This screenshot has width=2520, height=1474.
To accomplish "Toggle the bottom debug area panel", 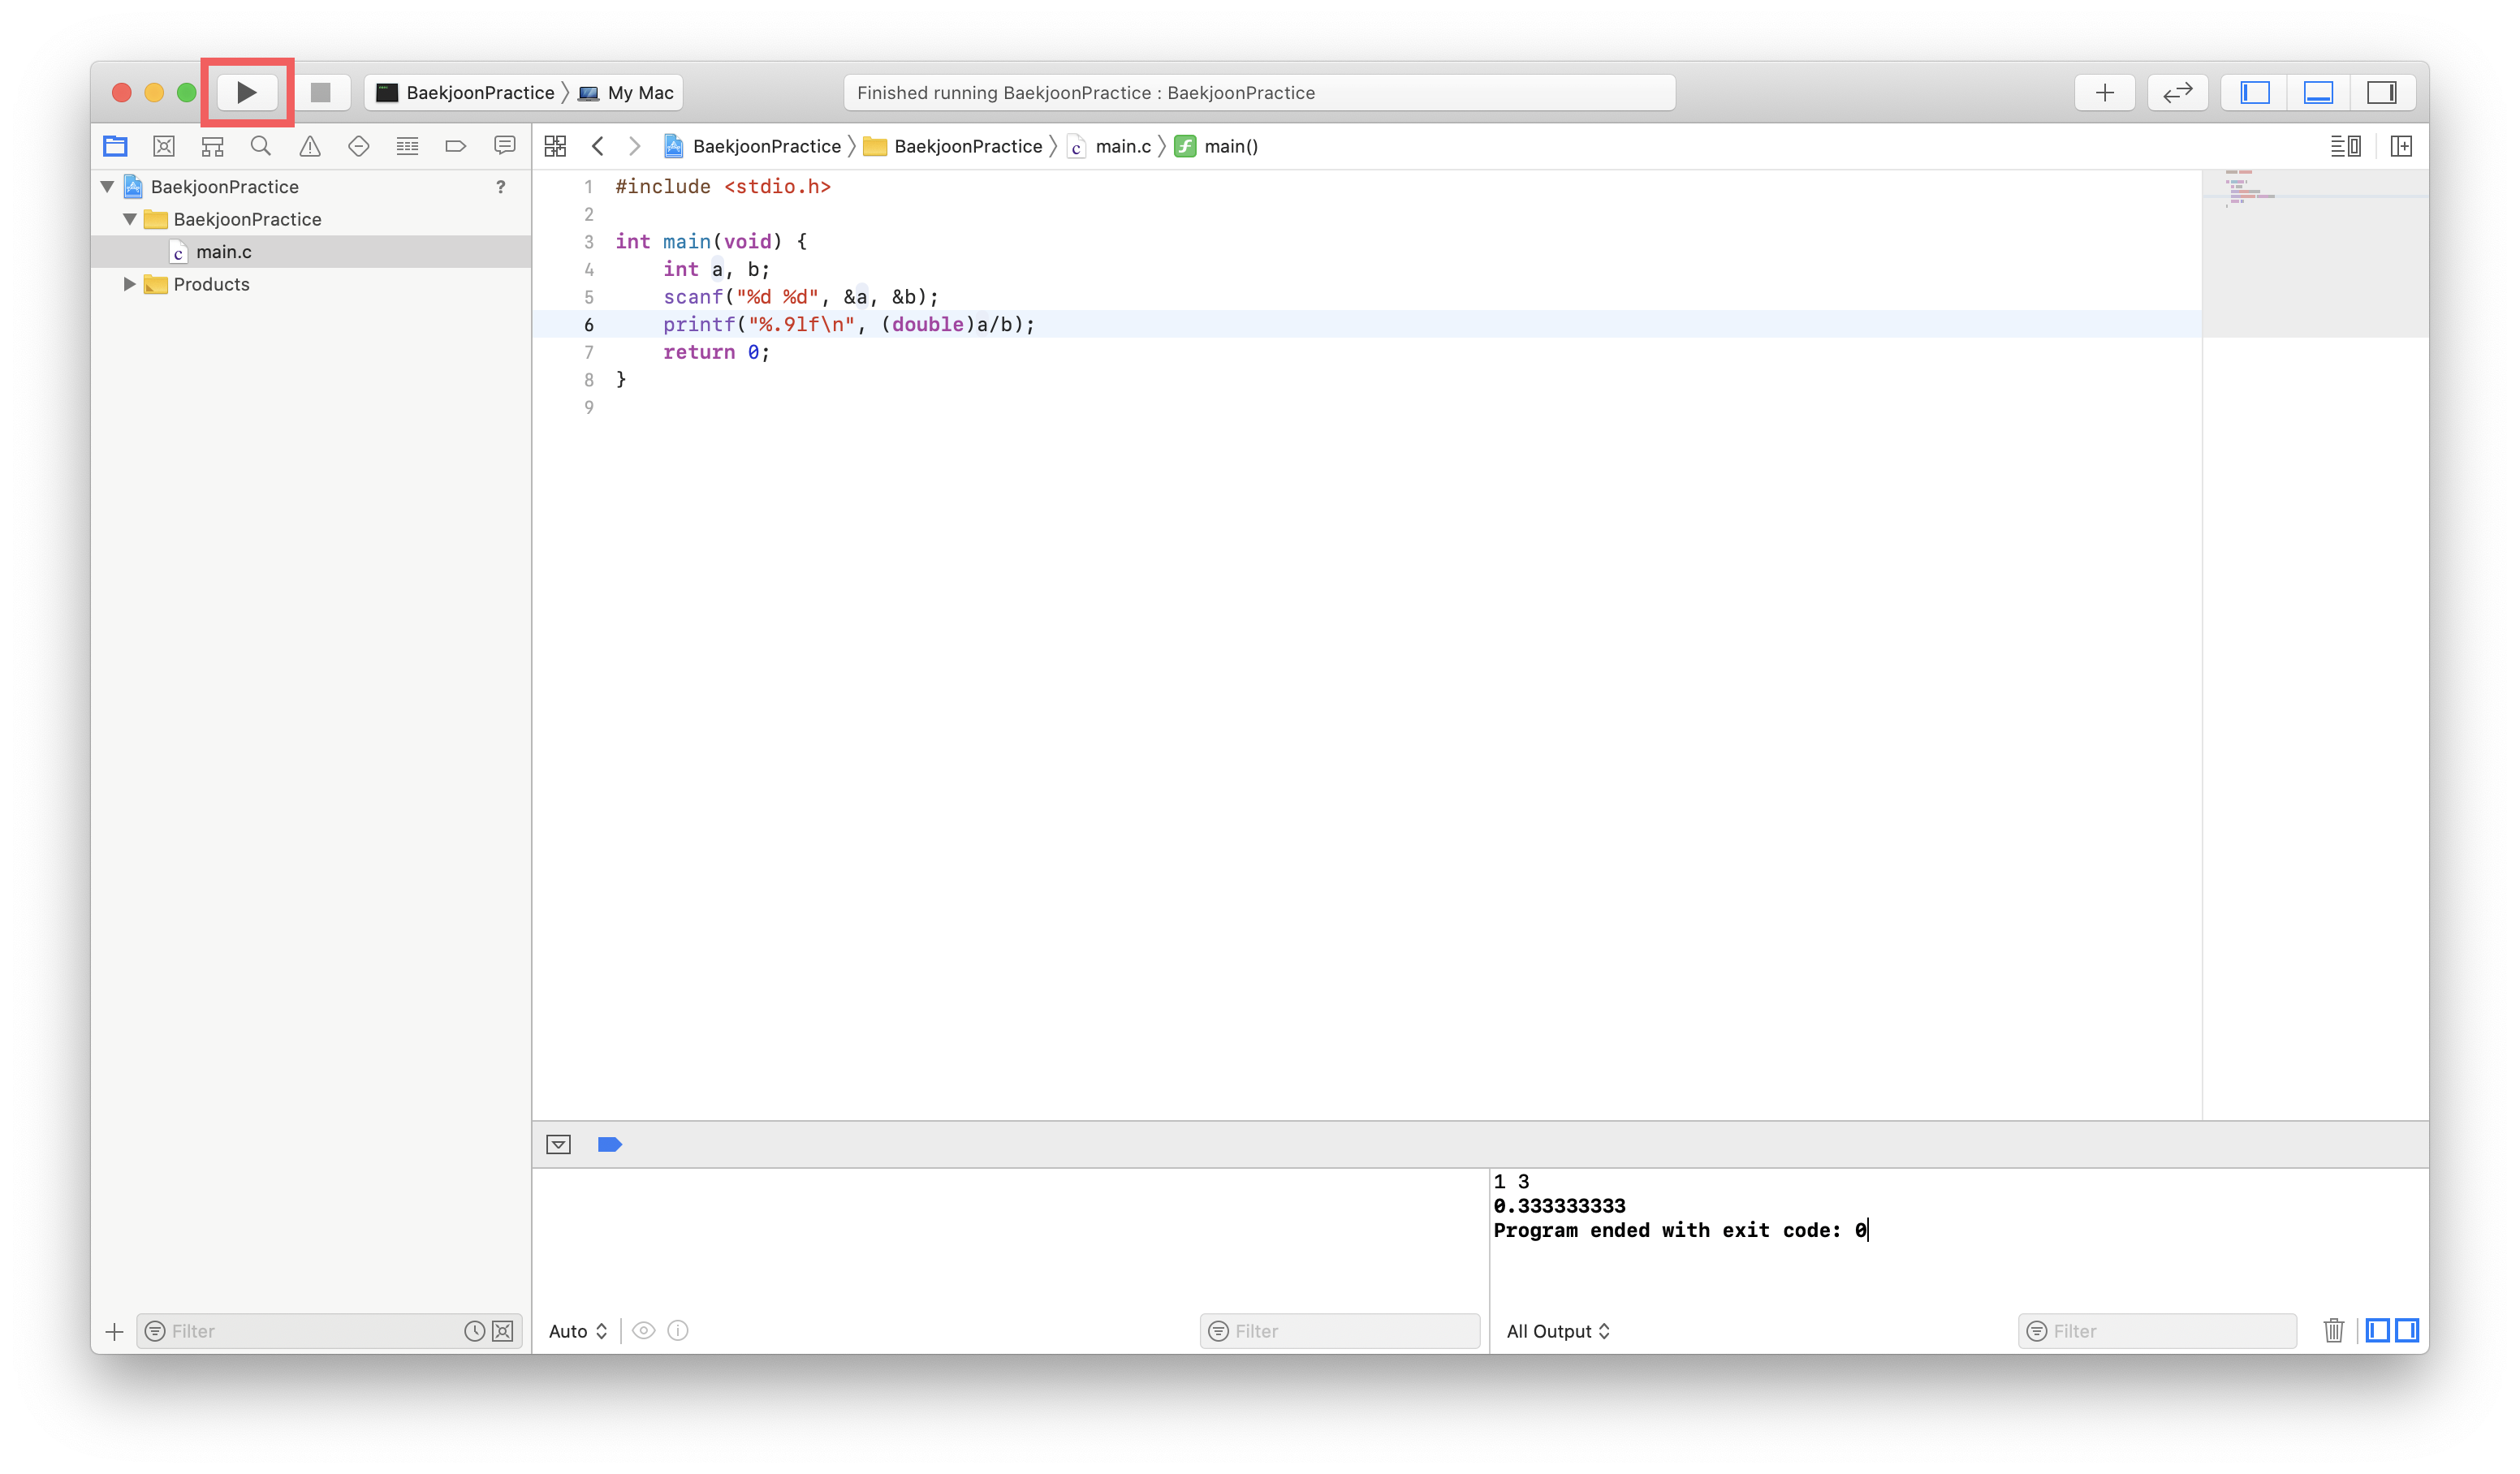I will pos(2318,93).
